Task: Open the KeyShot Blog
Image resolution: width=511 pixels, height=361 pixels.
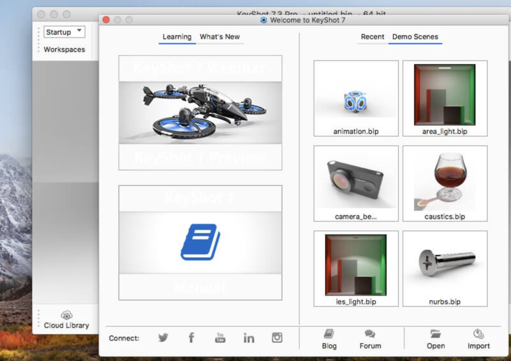Action: click(x=329, y=339)
